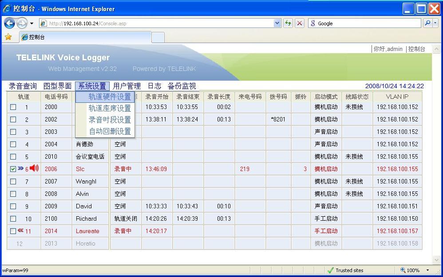Open Favorites with the star icon
Image resolution: width=443 pixels, height=277 pixels.
(x=8, y=37)
